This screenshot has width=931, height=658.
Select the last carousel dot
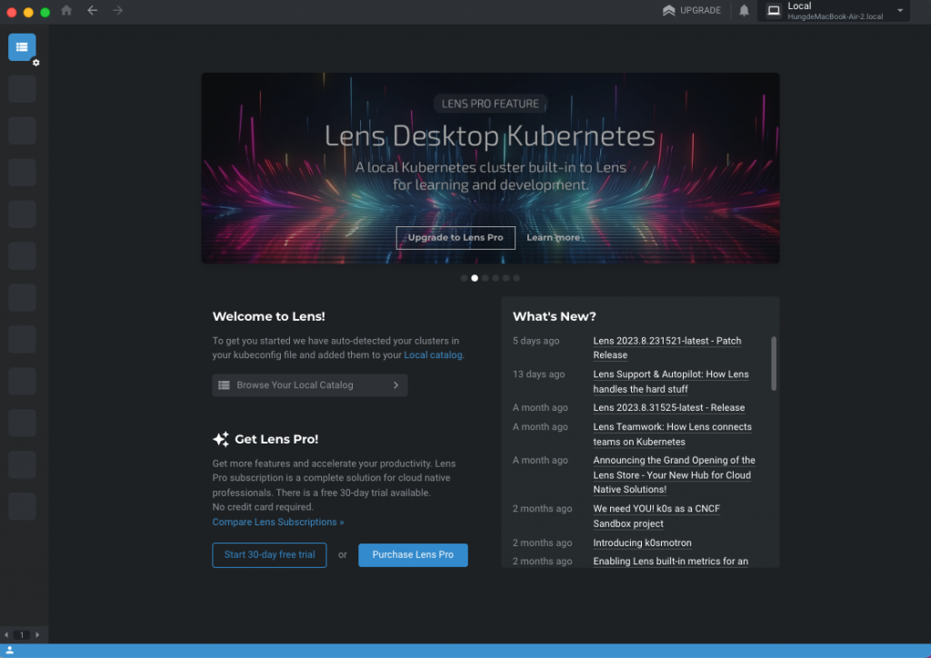516,278
